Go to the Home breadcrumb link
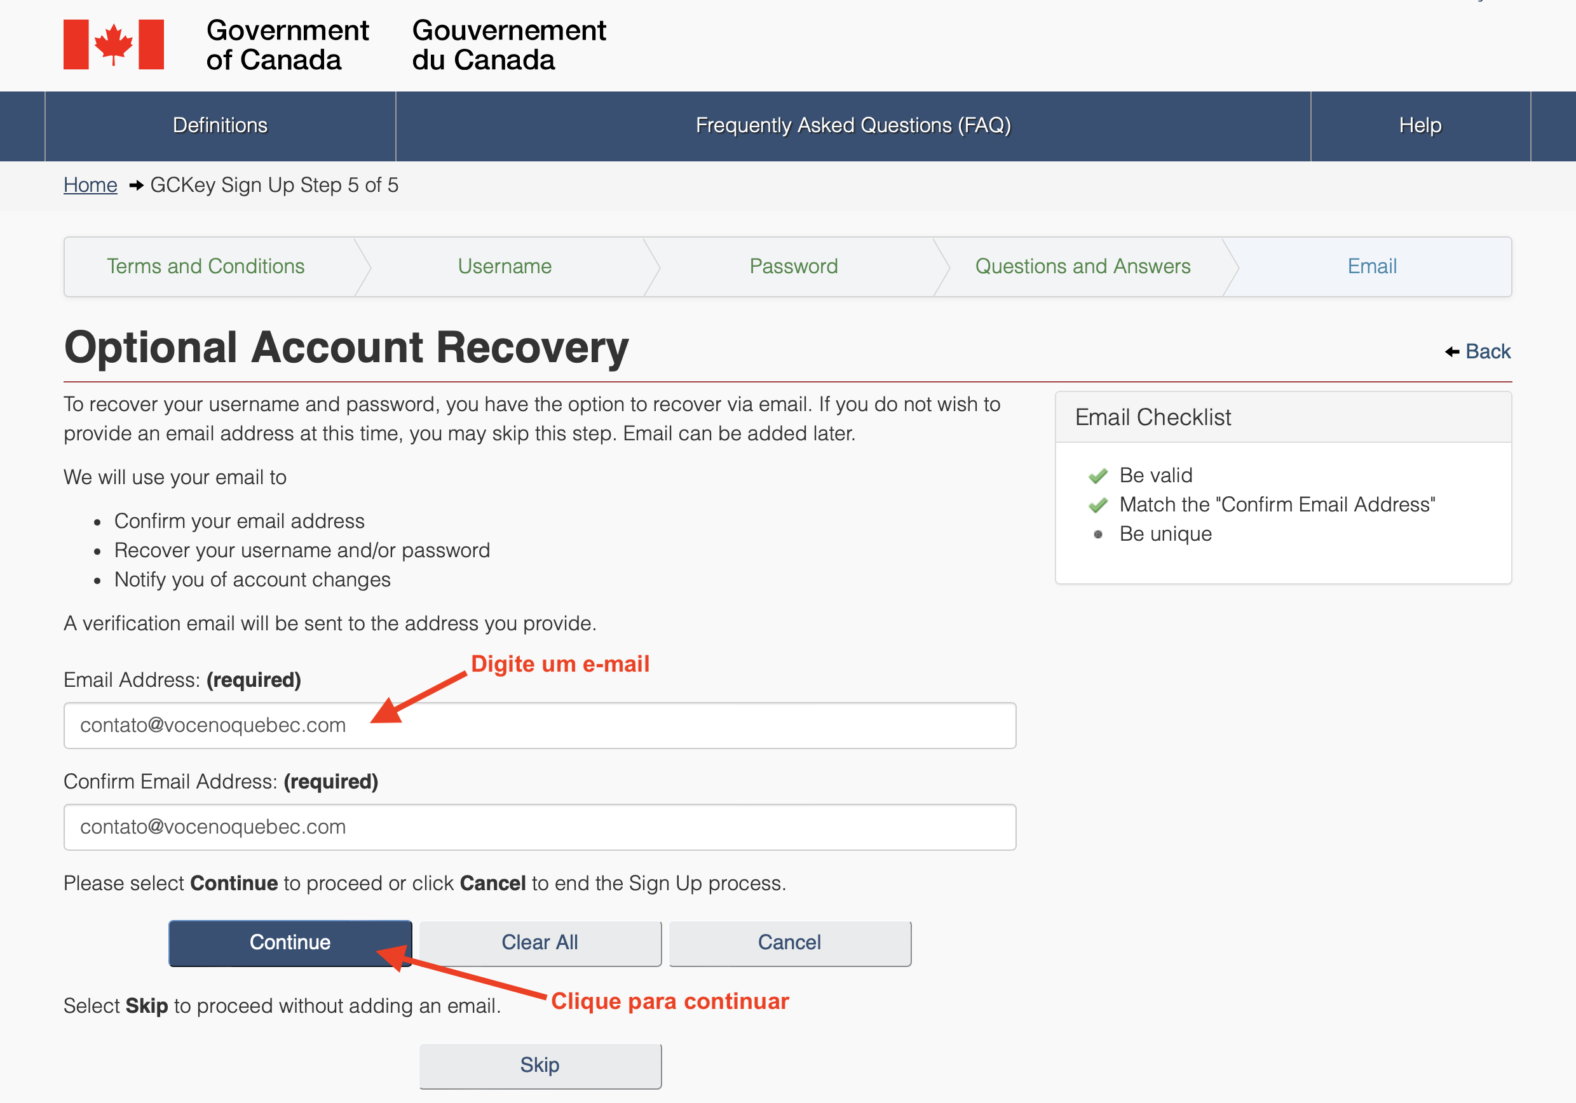Viewport: 1576px width, 1103px height. (91, 186)
